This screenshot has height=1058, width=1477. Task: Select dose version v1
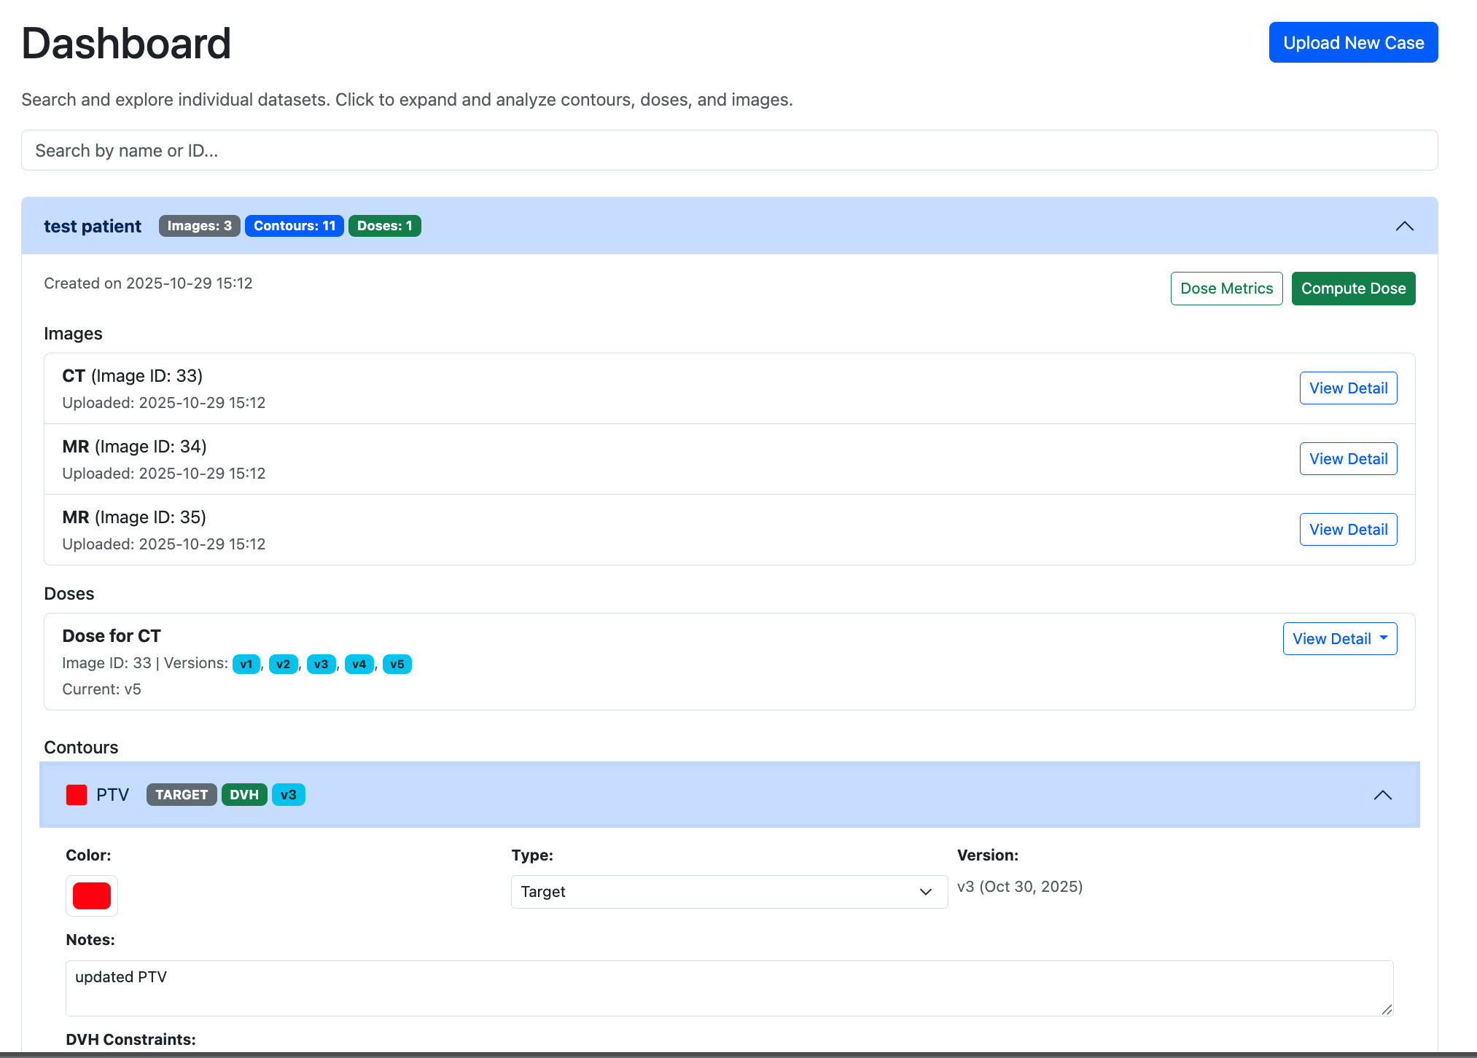[x=246, y=664]
